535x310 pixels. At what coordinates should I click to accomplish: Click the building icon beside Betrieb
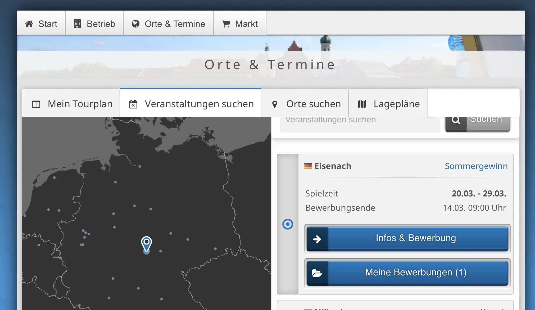77,24
